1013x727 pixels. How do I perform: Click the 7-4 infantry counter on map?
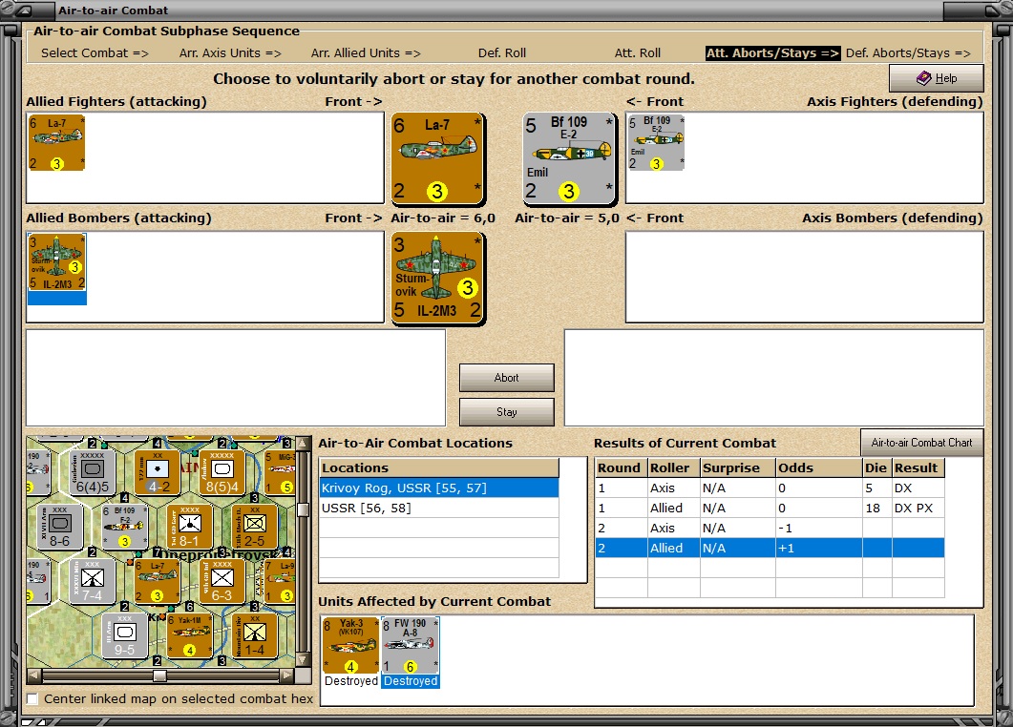92,581
